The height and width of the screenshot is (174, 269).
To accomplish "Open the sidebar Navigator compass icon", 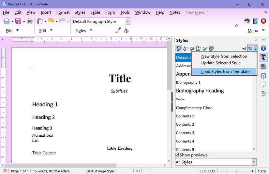I will point(263,75).
